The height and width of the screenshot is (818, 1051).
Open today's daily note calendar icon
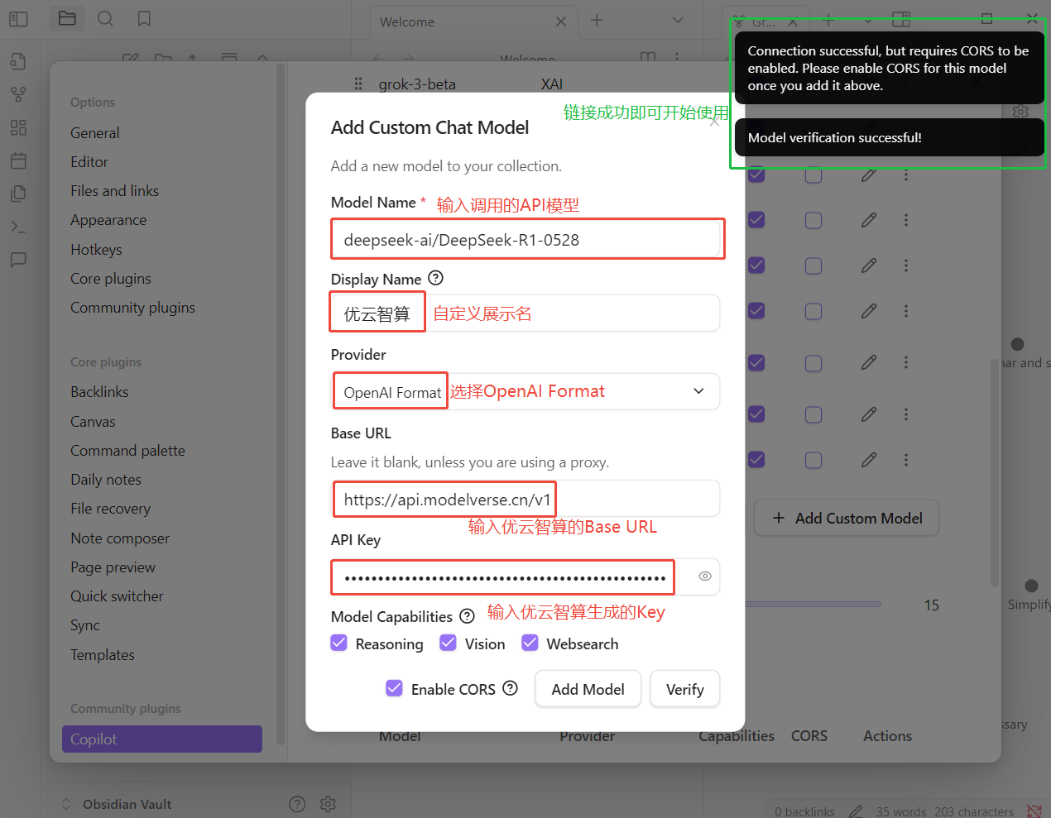click(x=18, y=160)
